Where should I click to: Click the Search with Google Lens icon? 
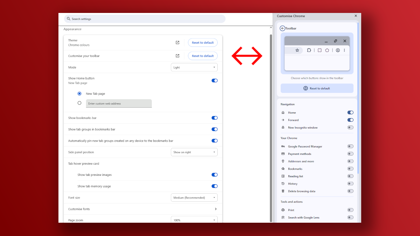point(283,217)
